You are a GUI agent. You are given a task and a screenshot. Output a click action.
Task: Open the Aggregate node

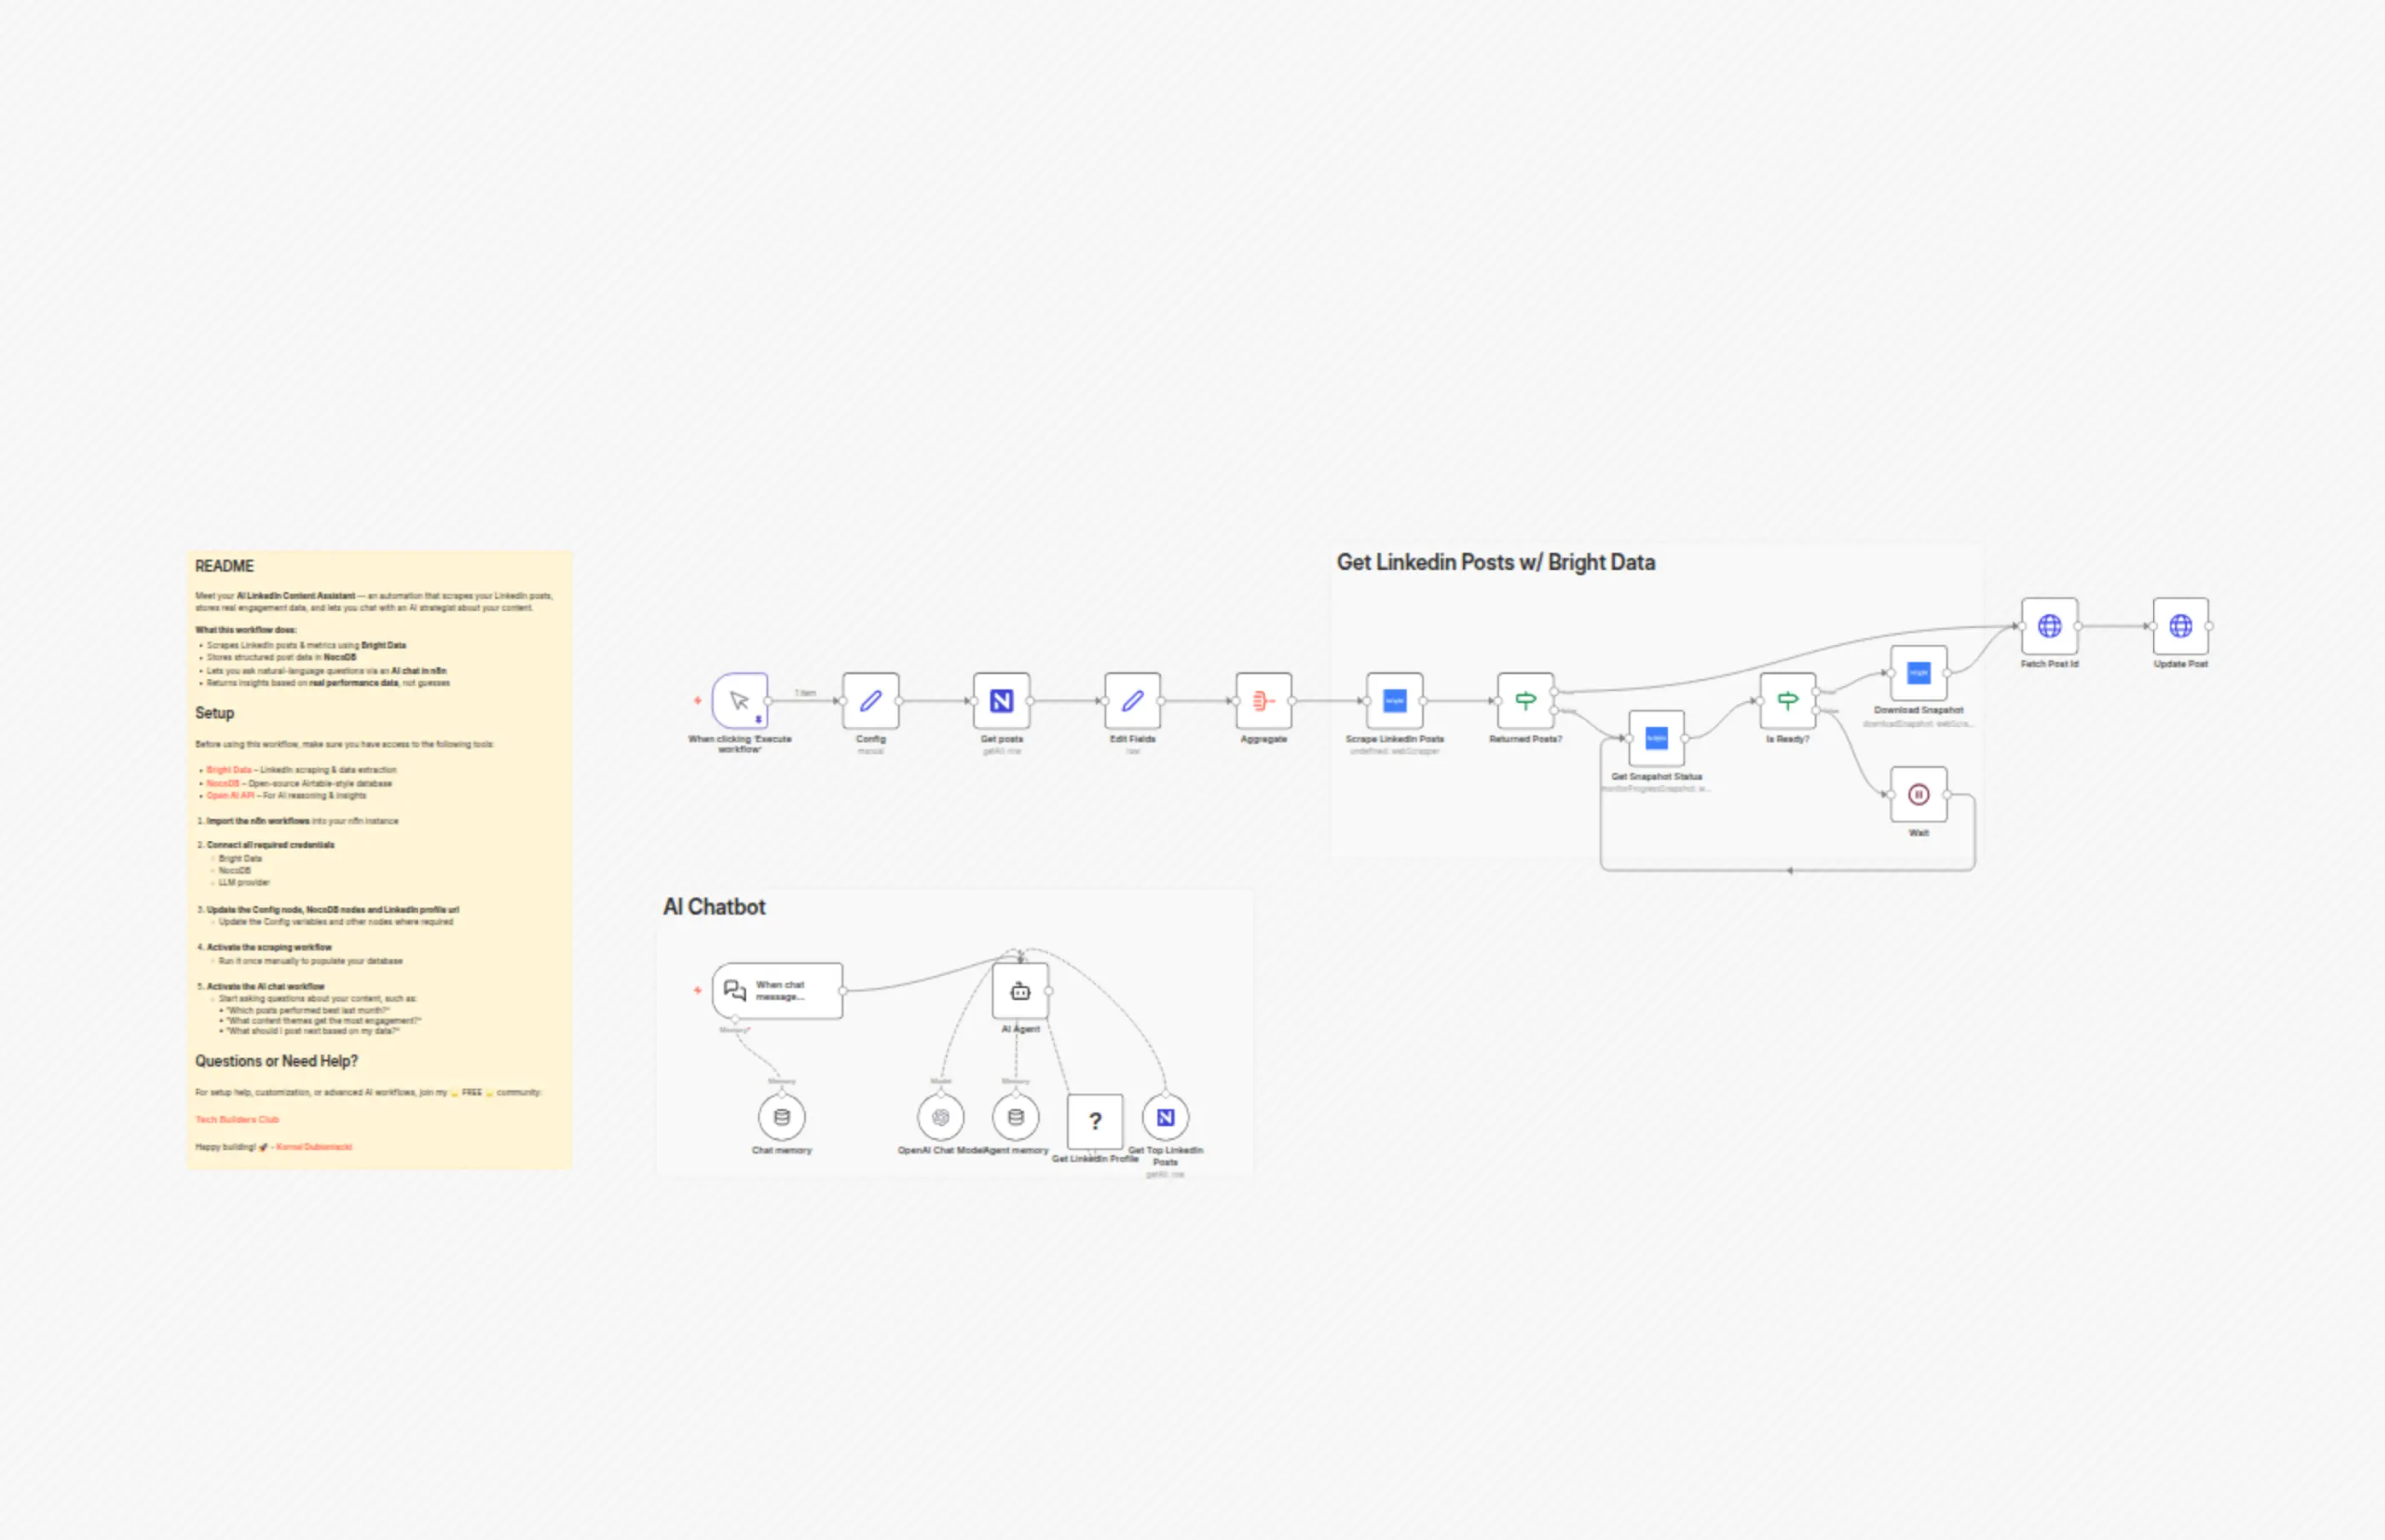click(1263, 701)
